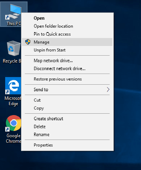Select the Recycle Bin desktop icon

12,52
